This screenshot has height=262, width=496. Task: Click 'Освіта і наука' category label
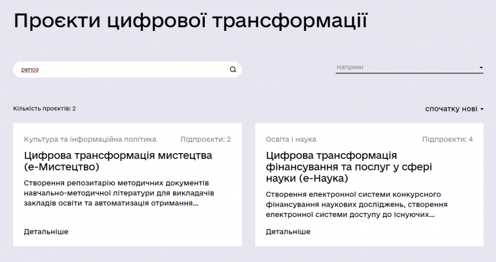[x=291, y=139]
